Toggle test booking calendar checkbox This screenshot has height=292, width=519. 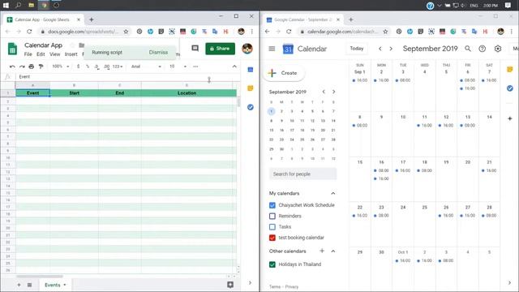[x=272, y=238]
